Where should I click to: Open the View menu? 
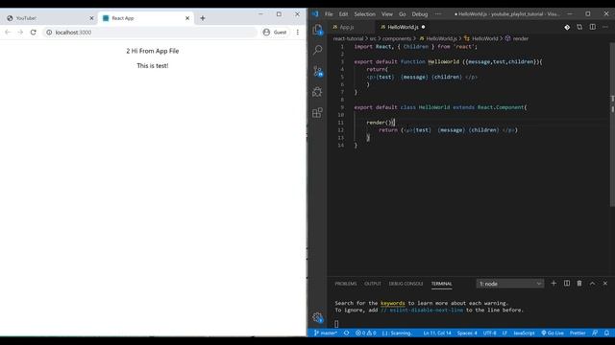pos(387,14)
